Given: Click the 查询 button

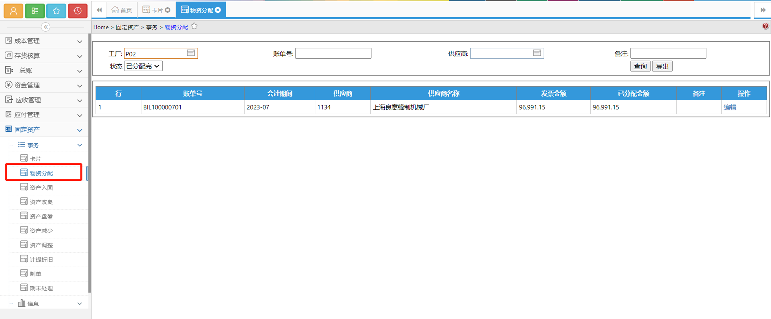Looking at the screenshot, I should click(640, 66).
